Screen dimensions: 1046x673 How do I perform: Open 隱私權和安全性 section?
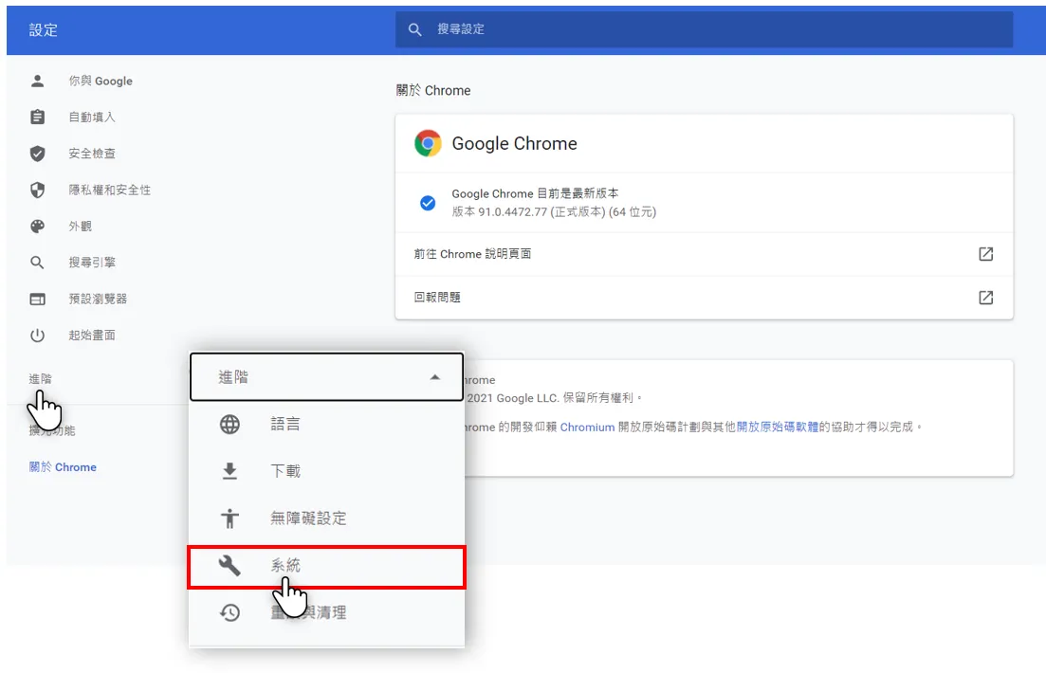point(109,191)
